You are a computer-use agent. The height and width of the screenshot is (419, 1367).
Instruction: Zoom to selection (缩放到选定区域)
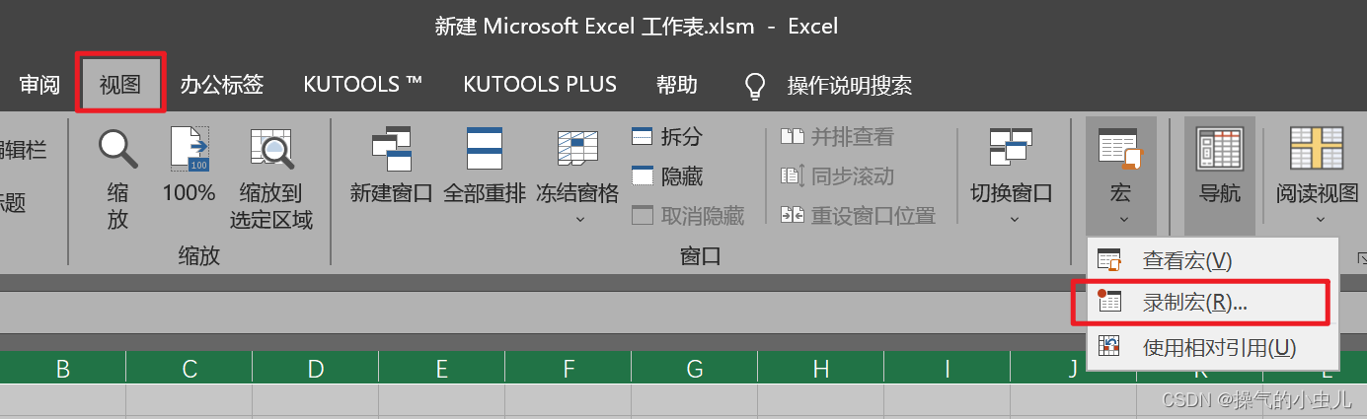point(271,178)
